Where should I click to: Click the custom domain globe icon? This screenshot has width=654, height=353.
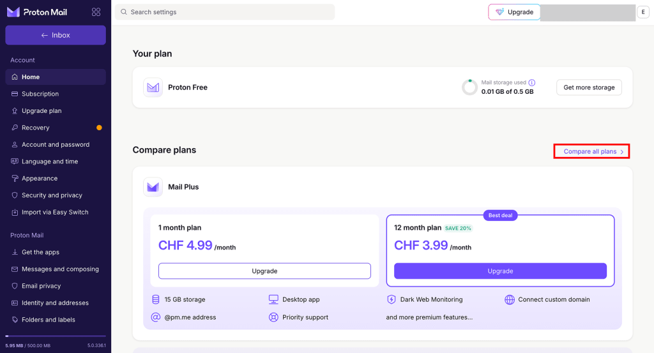click(510, 299)
